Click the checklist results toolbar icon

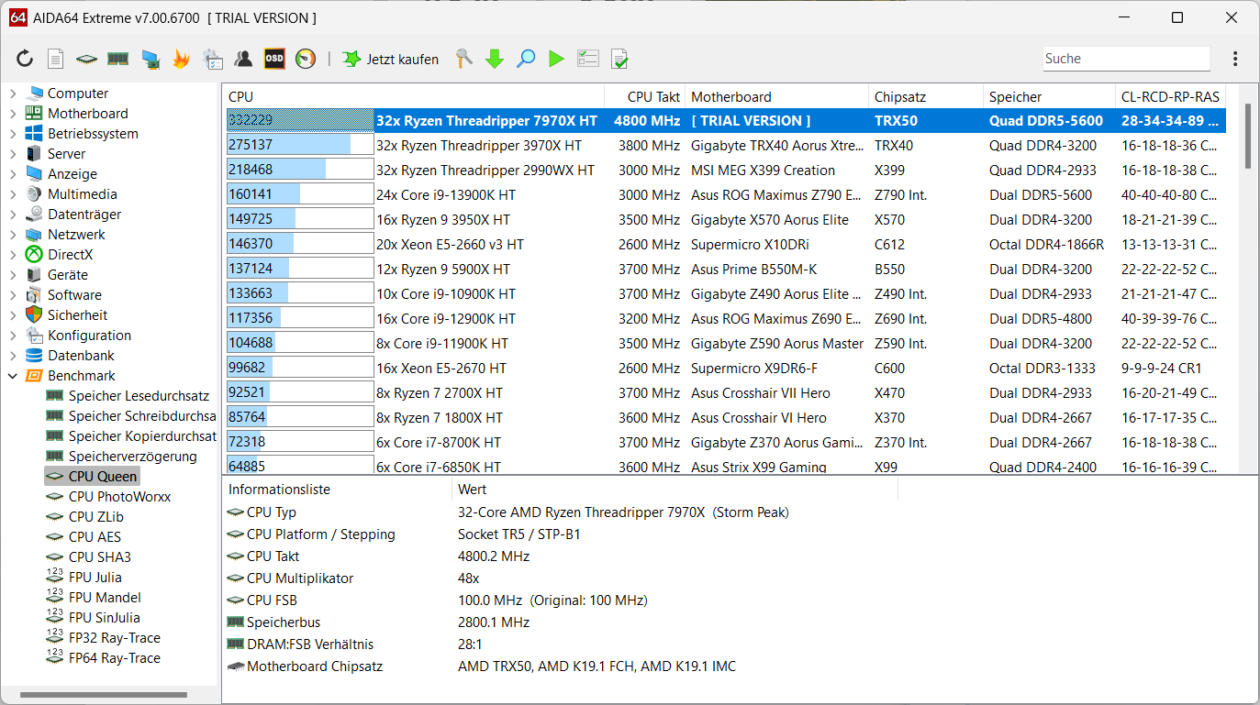(x=587, y=59)
